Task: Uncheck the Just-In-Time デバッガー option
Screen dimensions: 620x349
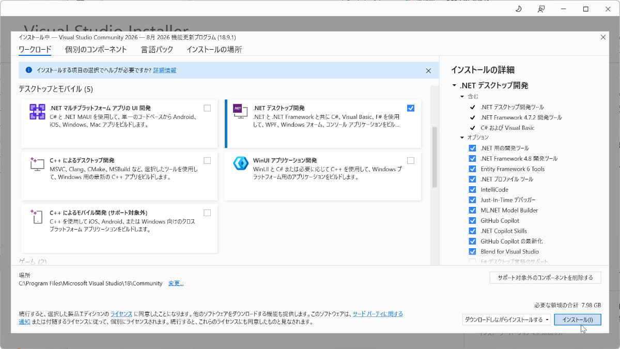Action: coord(472,200)
